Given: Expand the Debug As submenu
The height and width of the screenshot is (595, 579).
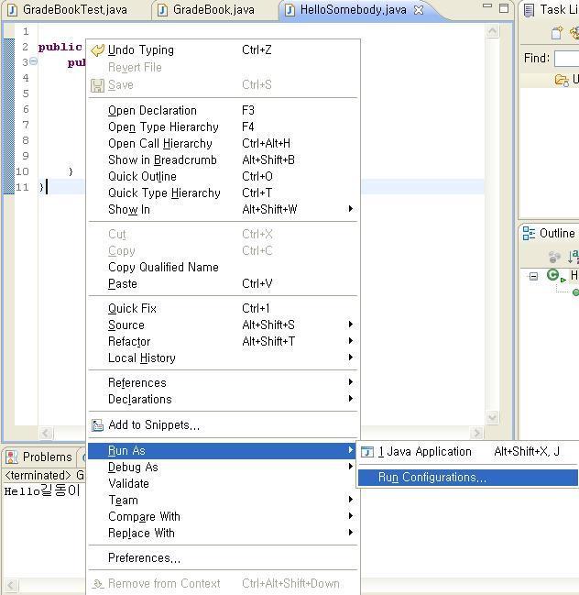Looking at the screenshot, I should point(224,468).
